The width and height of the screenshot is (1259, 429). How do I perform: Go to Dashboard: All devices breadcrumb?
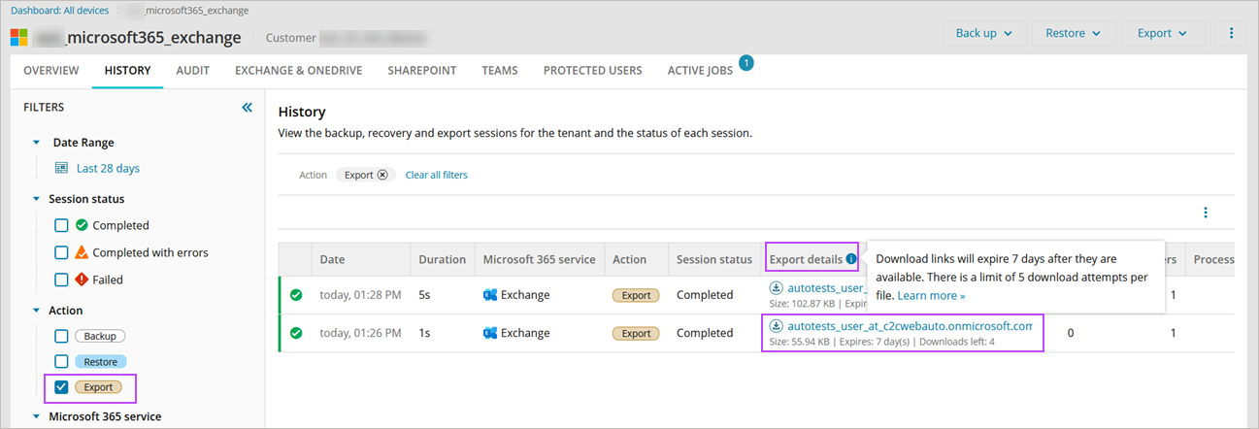tap(59, 11)
